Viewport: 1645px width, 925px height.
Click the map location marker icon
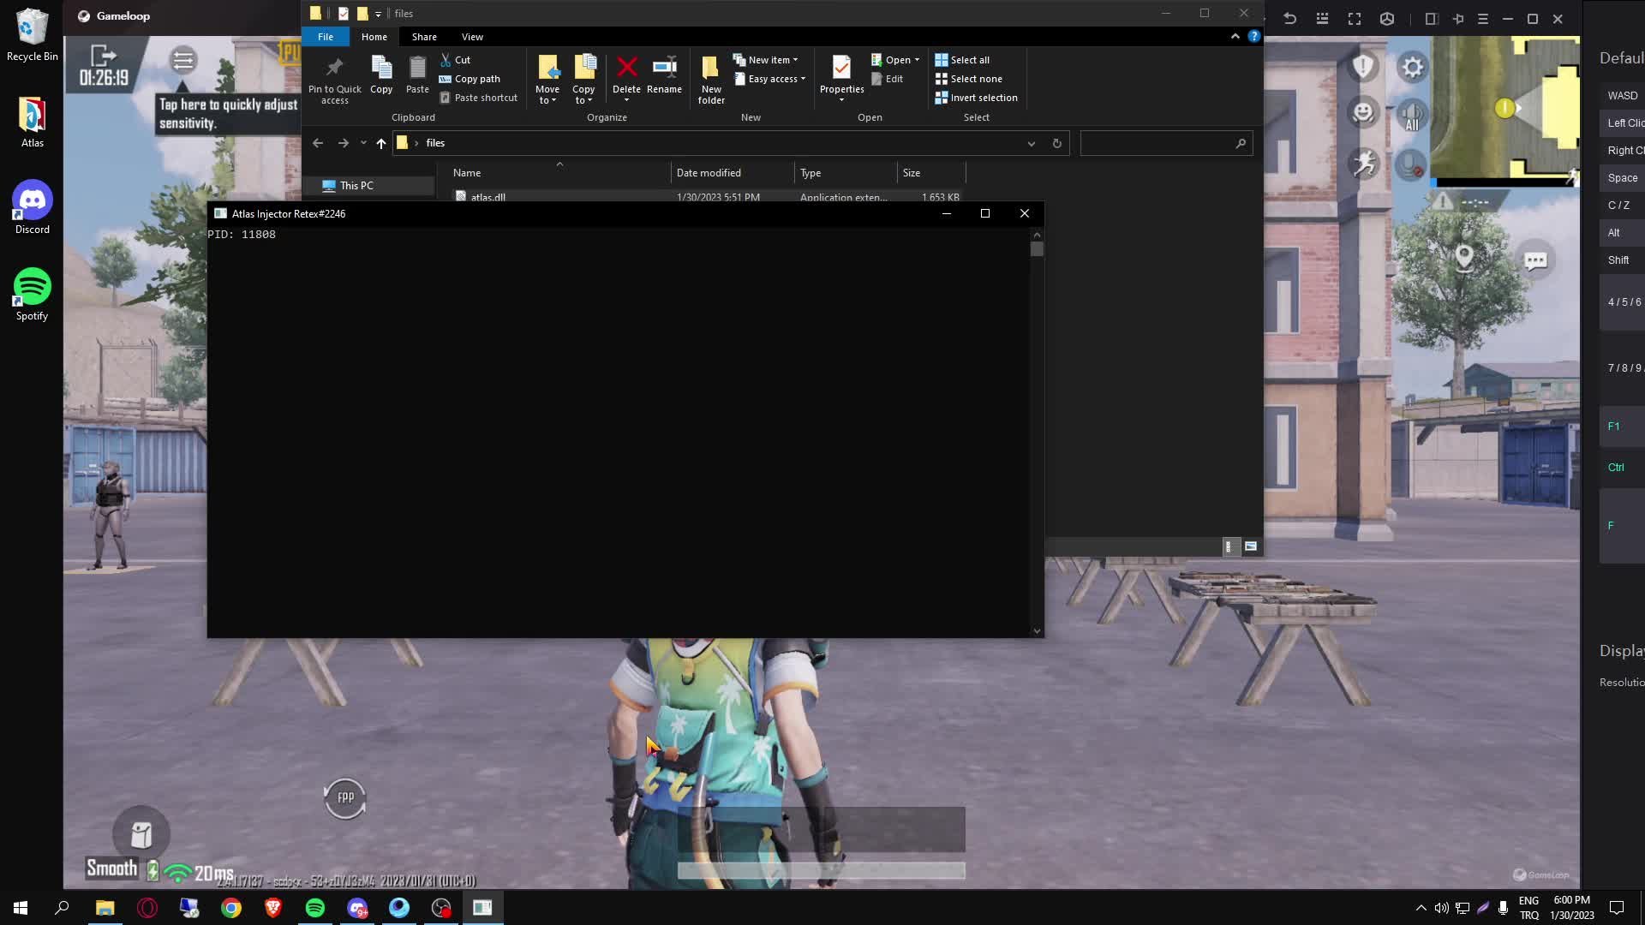(1464, 257)
